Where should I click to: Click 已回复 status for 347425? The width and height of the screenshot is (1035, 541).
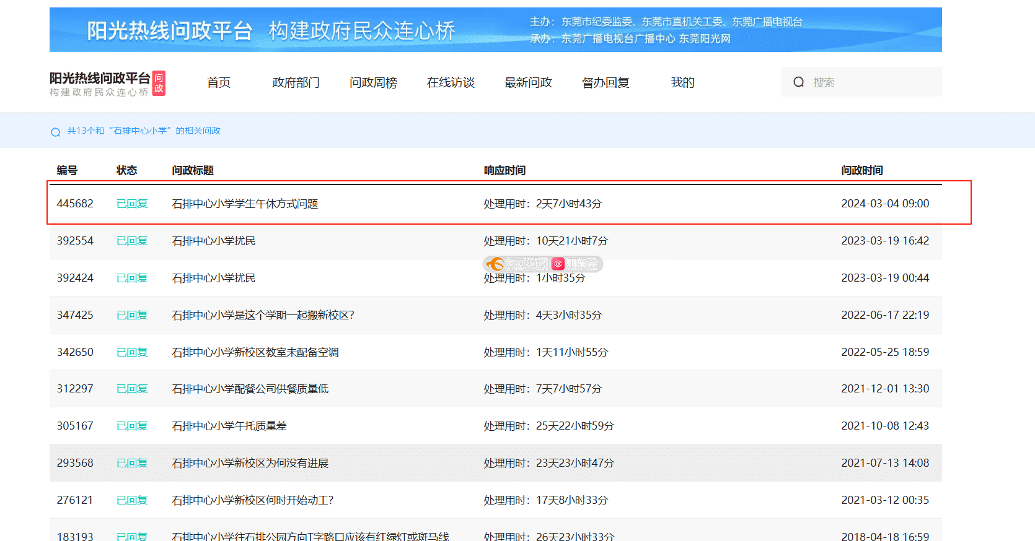[x=132, y=315]
